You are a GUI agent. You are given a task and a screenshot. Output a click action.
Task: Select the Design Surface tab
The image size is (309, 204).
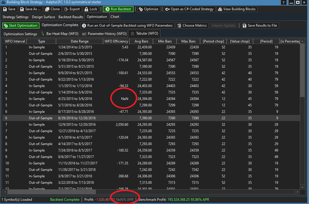click(44, 17)
